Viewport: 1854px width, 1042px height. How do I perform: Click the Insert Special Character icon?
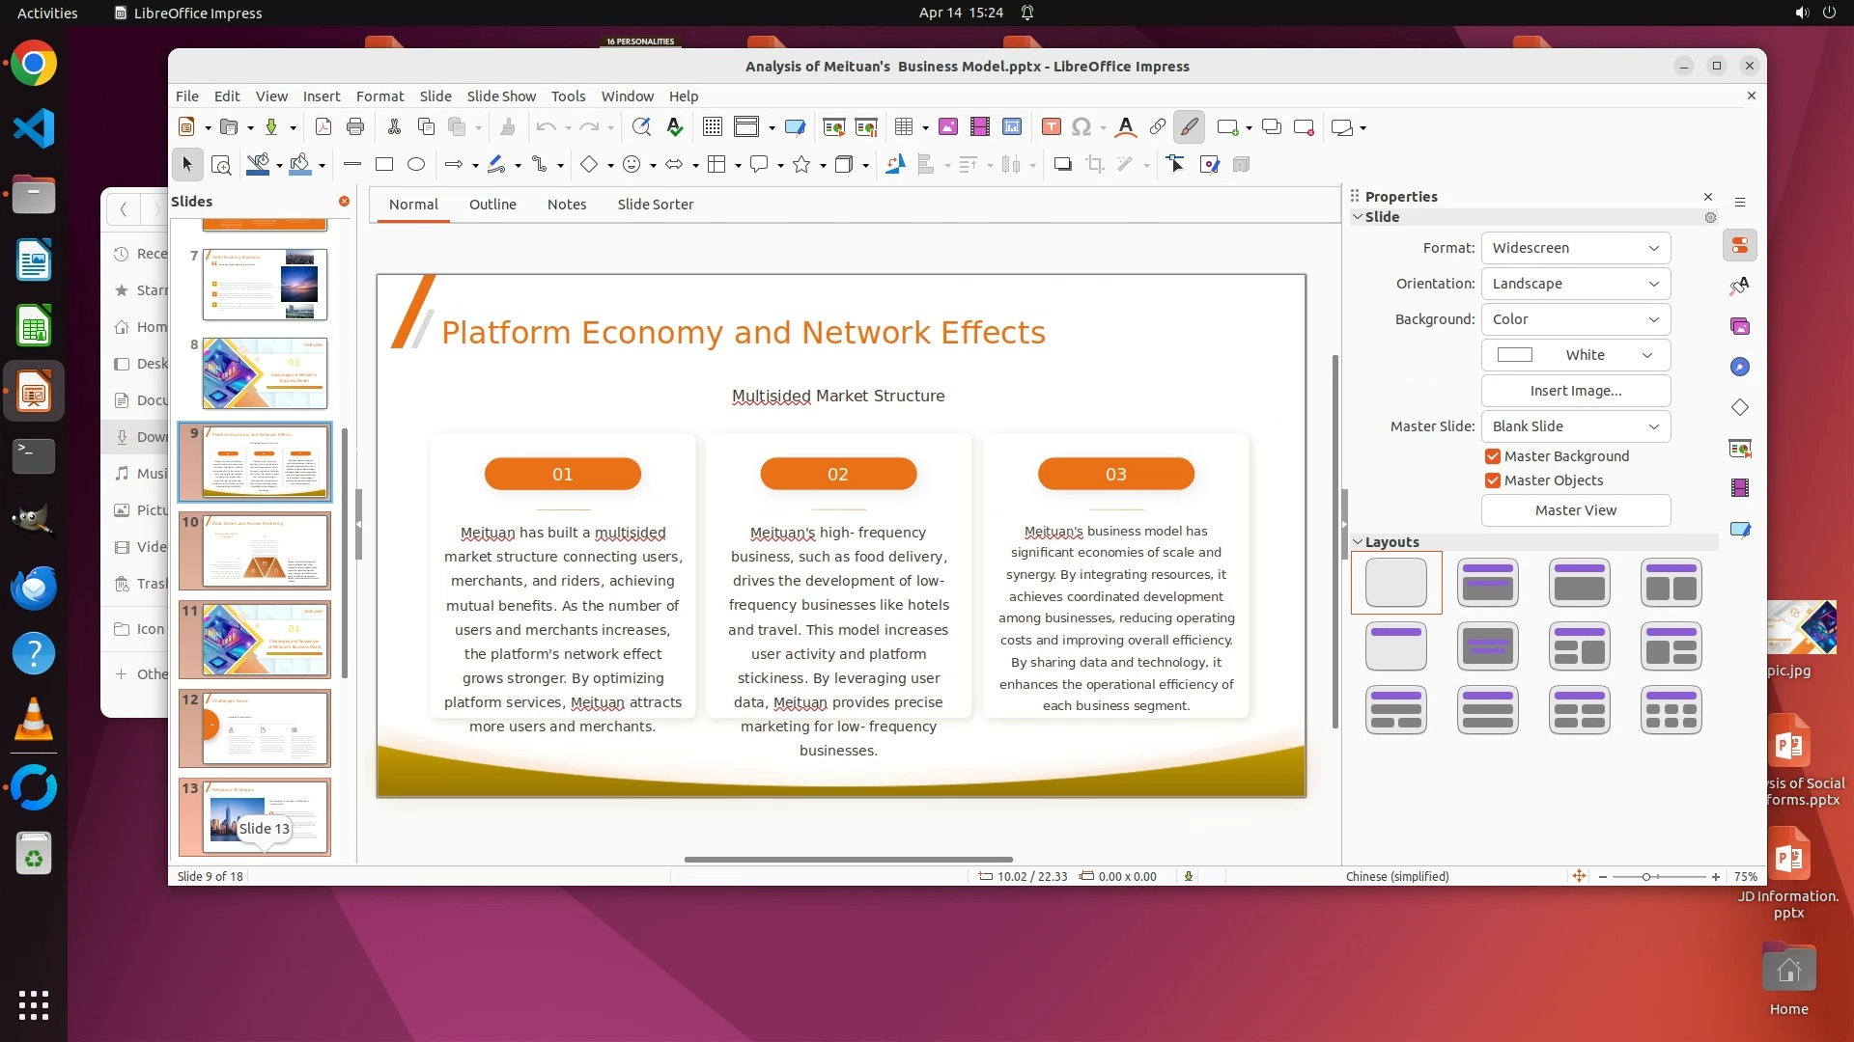pos(1081,127)
